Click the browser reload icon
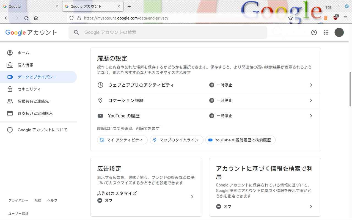352x220 pixels. (26, 18)
